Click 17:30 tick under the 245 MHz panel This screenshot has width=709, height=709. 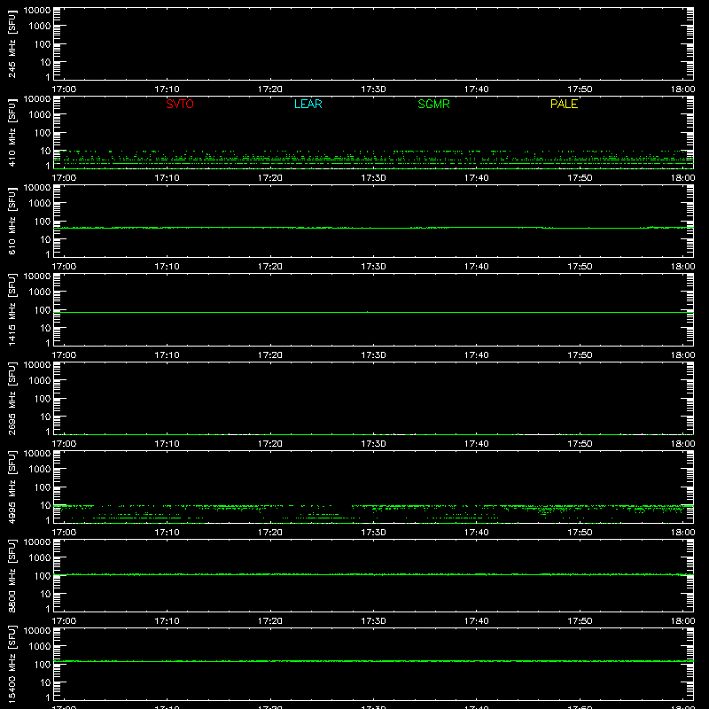373,90
